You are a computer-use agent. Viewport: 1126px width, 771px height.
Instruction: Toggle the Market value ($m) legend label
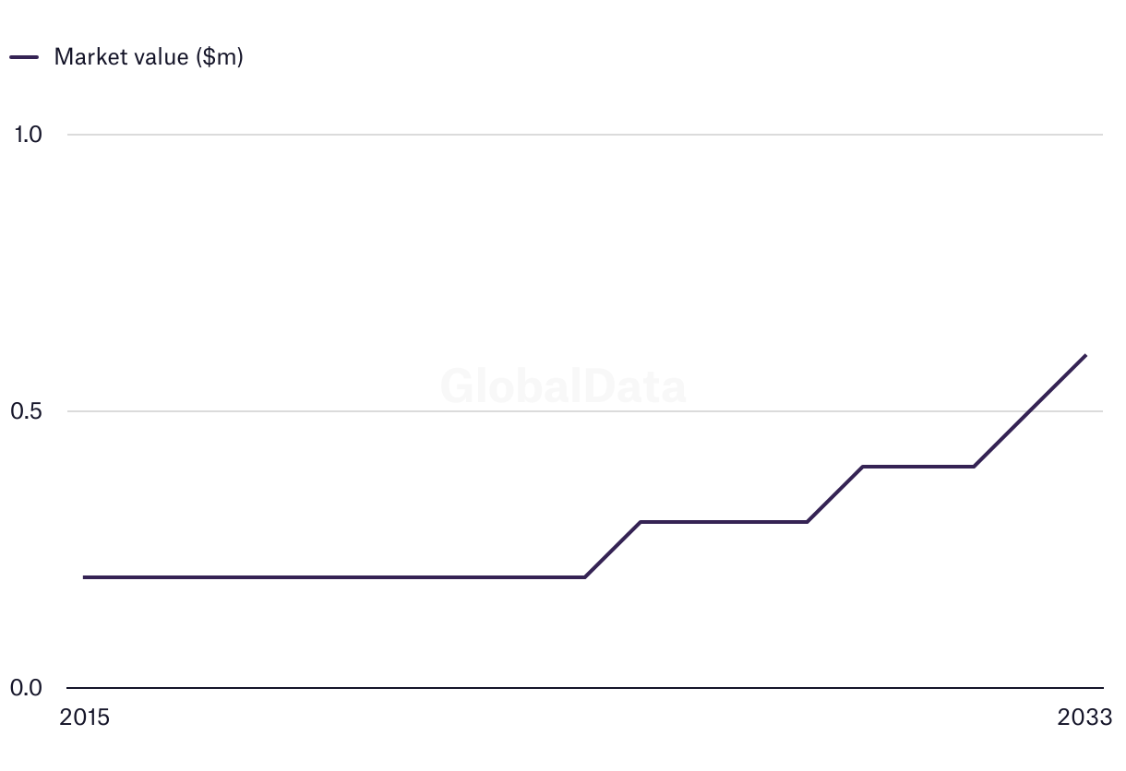[x=149, y=57]
